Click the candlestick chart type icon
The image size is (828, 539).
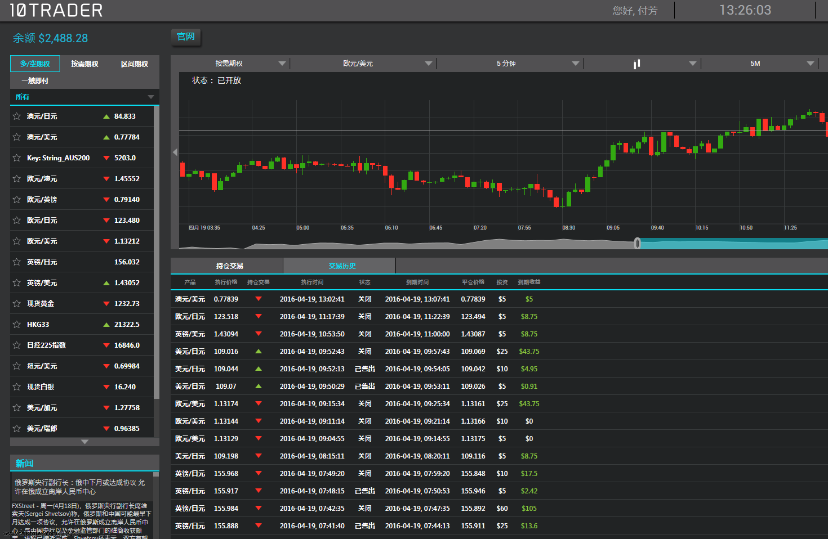coord(637,64)
